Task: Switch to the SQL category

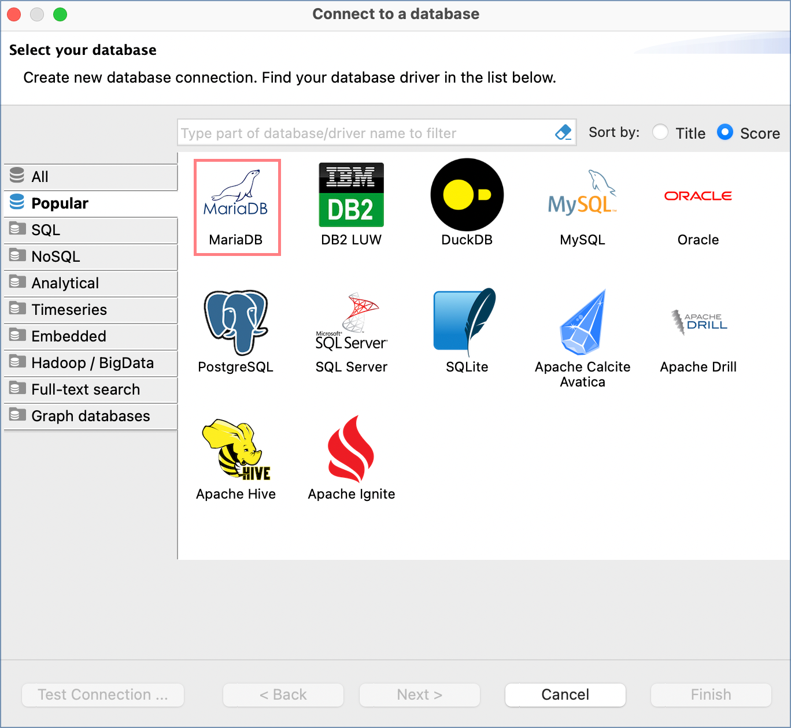Action: (x=91, y=230)
